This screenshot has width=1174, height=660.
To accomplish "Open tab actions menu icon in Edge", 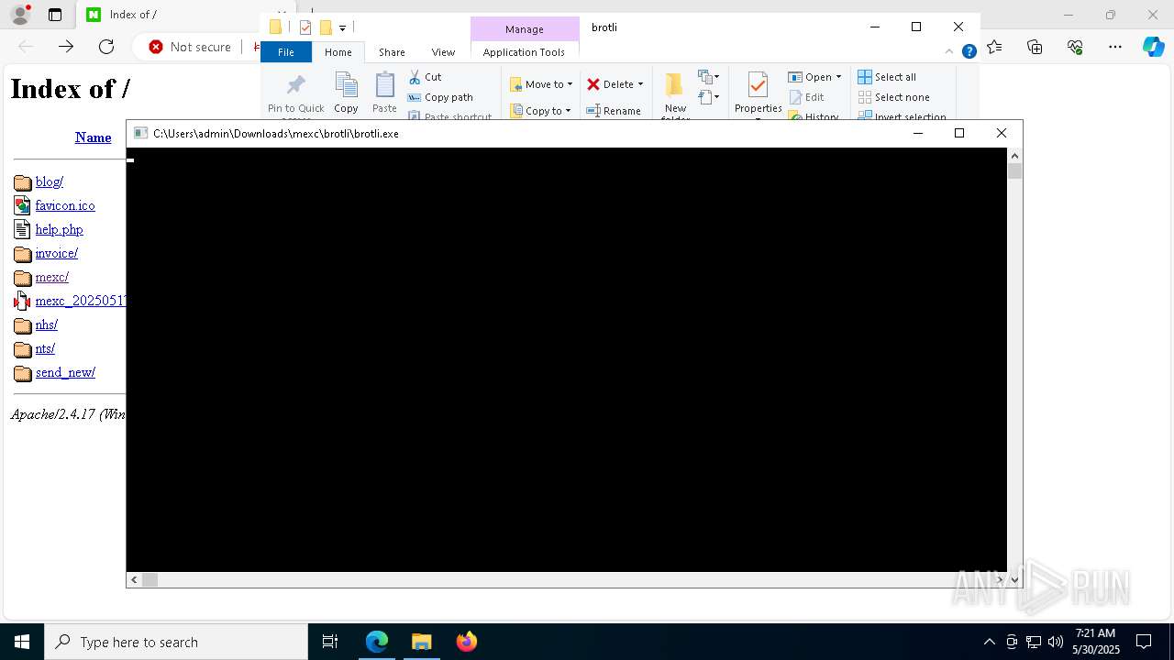I will (x=55, y=15).
